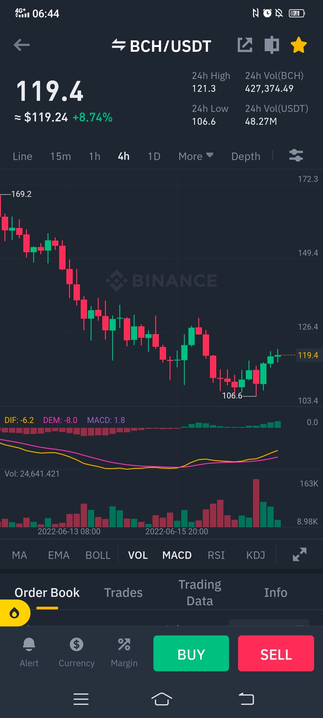The width and height of the screenshot is (323, 718).
Task: Enable the RSI indicator
Action: (x=216, y=555)
